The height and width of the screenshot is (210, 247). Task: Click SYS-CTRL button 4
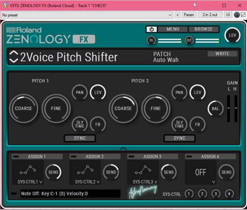[229, 194]
